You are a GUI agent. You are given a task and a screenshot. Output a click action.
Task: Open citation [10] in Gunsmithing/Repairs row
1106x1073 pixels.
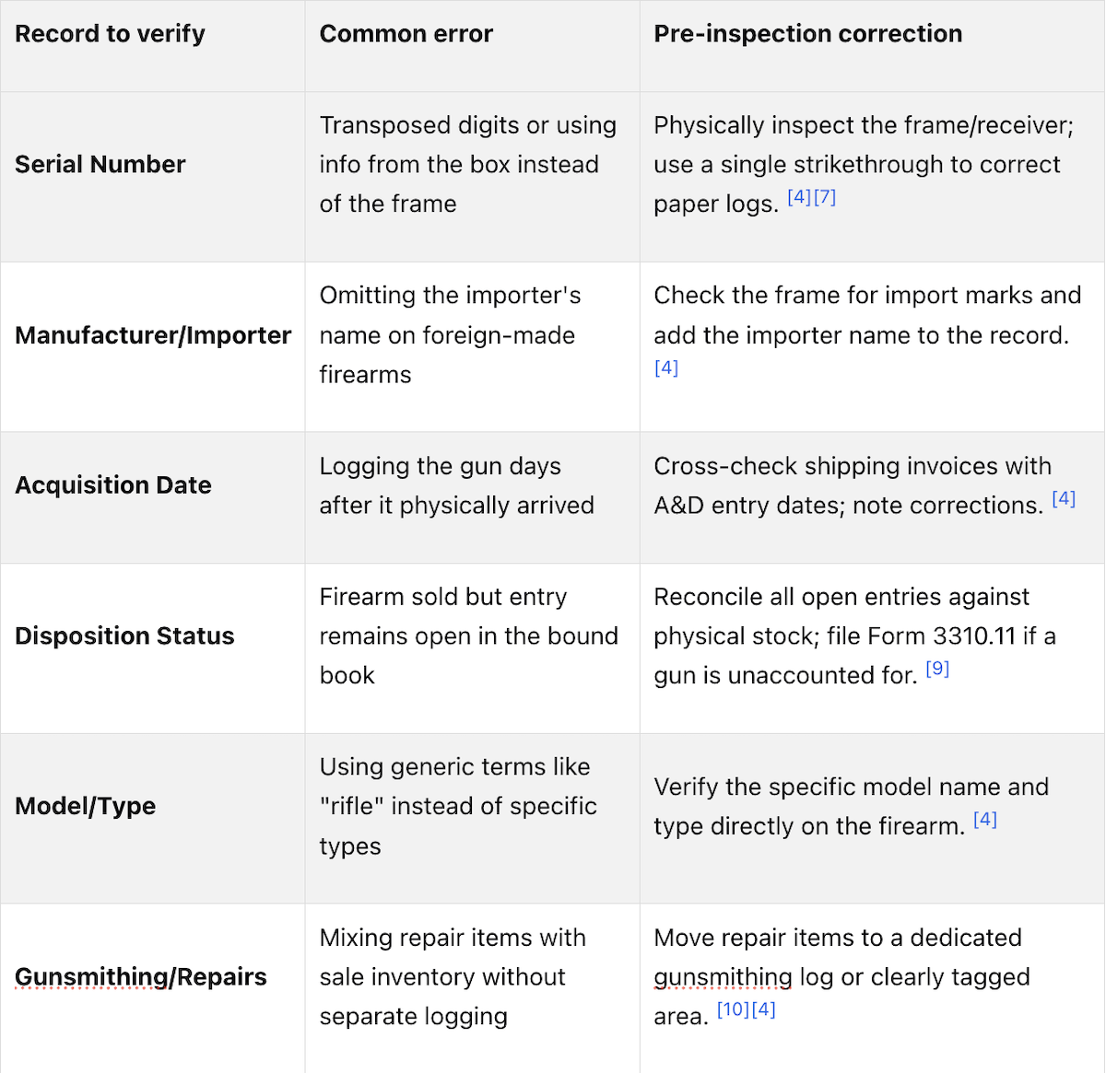pos(734,1009)
